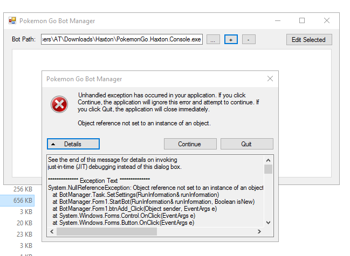
Task: Add a bot with the plus button
Action: pyautogui.click(x=231, y=40)
